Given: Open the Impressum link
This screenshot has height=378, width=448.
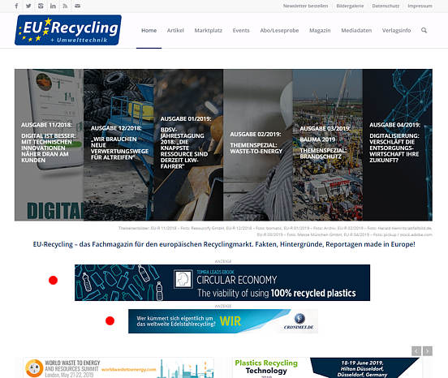Looking at the screenshot, I should click(x=420, y=6).
